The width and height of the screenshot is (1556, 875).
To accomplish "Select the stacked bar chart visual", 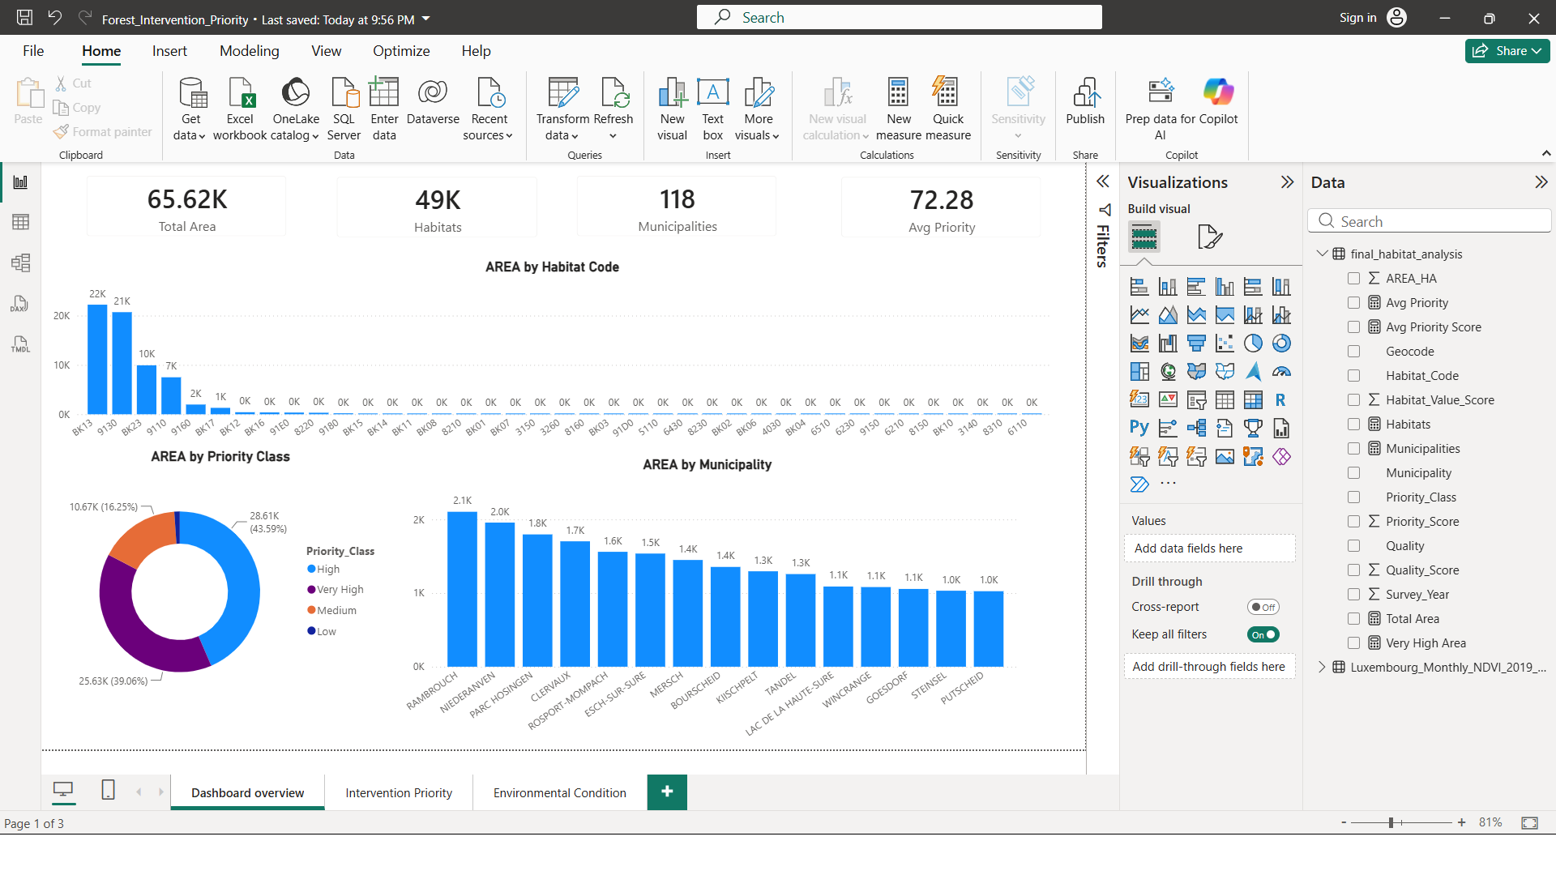I will pyautogui.click(x=1139, y=287).
